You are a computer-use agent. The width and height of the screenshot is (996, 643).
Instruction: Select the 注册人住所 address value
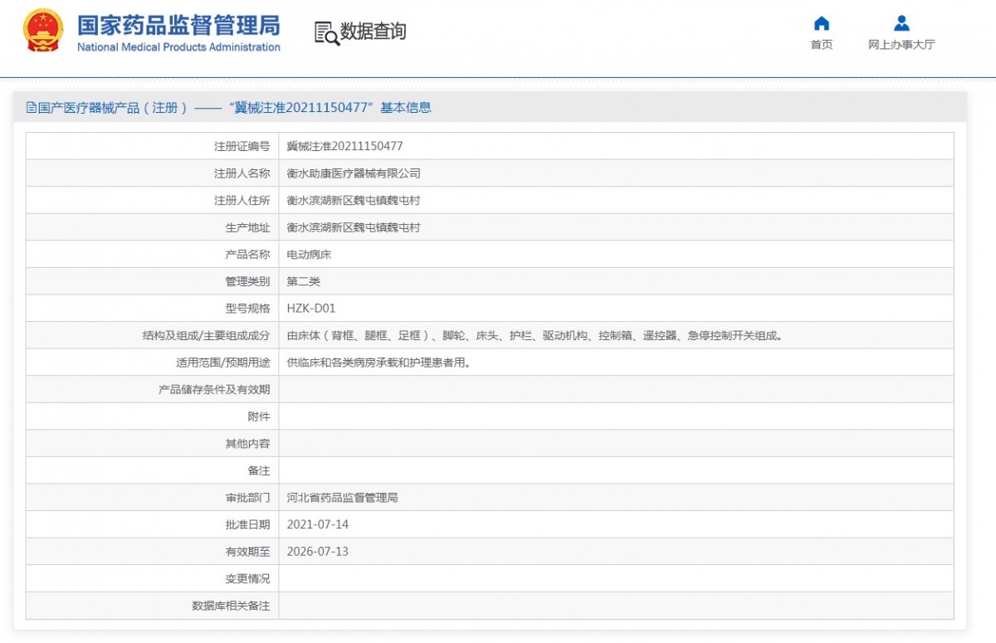click(x=354, y=201)
